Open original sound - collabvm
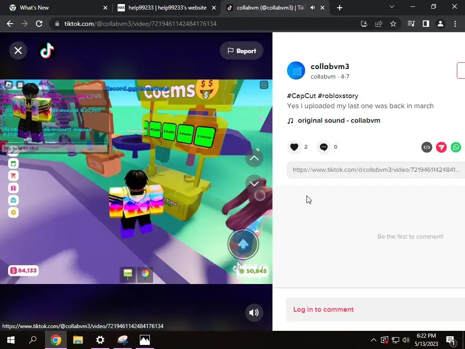The width and height of the screenshot is (465, 349). pos(339,120)
